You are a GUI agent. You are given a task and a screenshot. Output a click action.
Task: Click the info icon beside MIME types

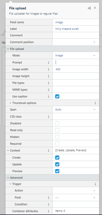click(48, 90)
